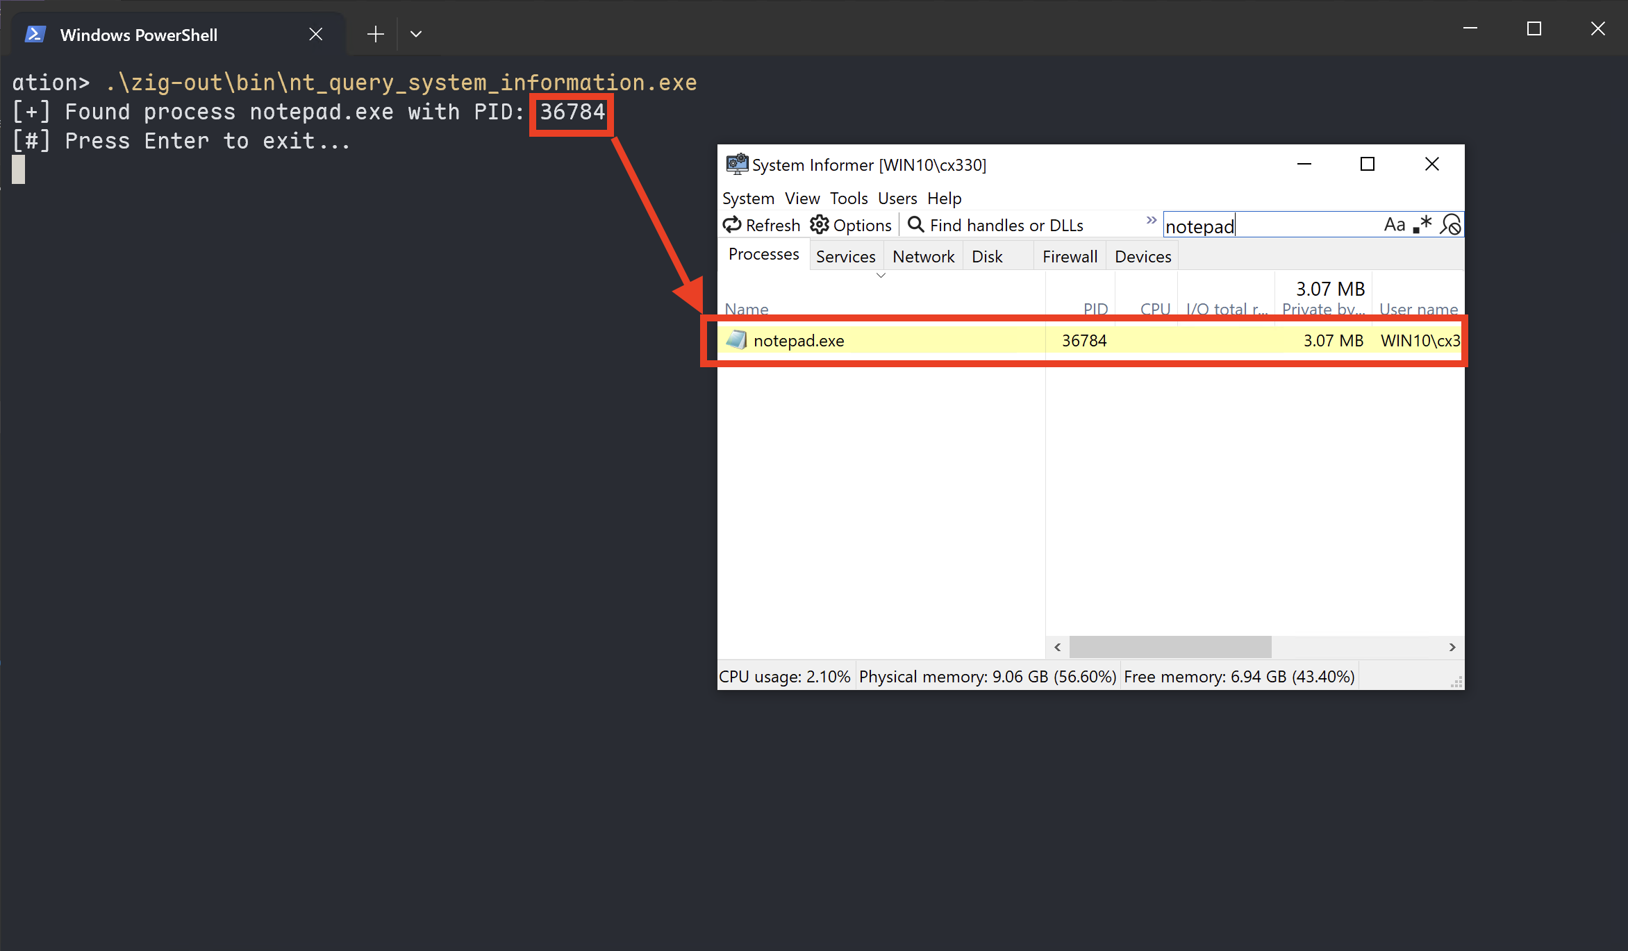
Task: Click the horizontal scrollbar thumb
Action: click(1170, 647)
